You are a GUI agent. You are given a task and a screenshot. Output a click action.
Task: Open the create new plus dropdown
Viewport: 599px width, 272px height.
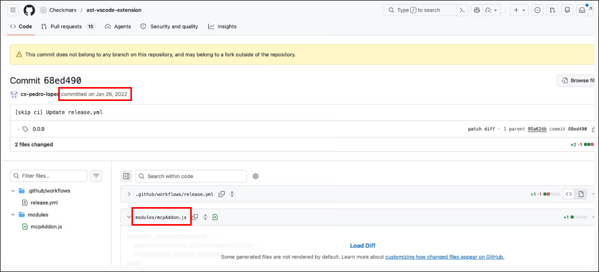click(x=519, y=10)
